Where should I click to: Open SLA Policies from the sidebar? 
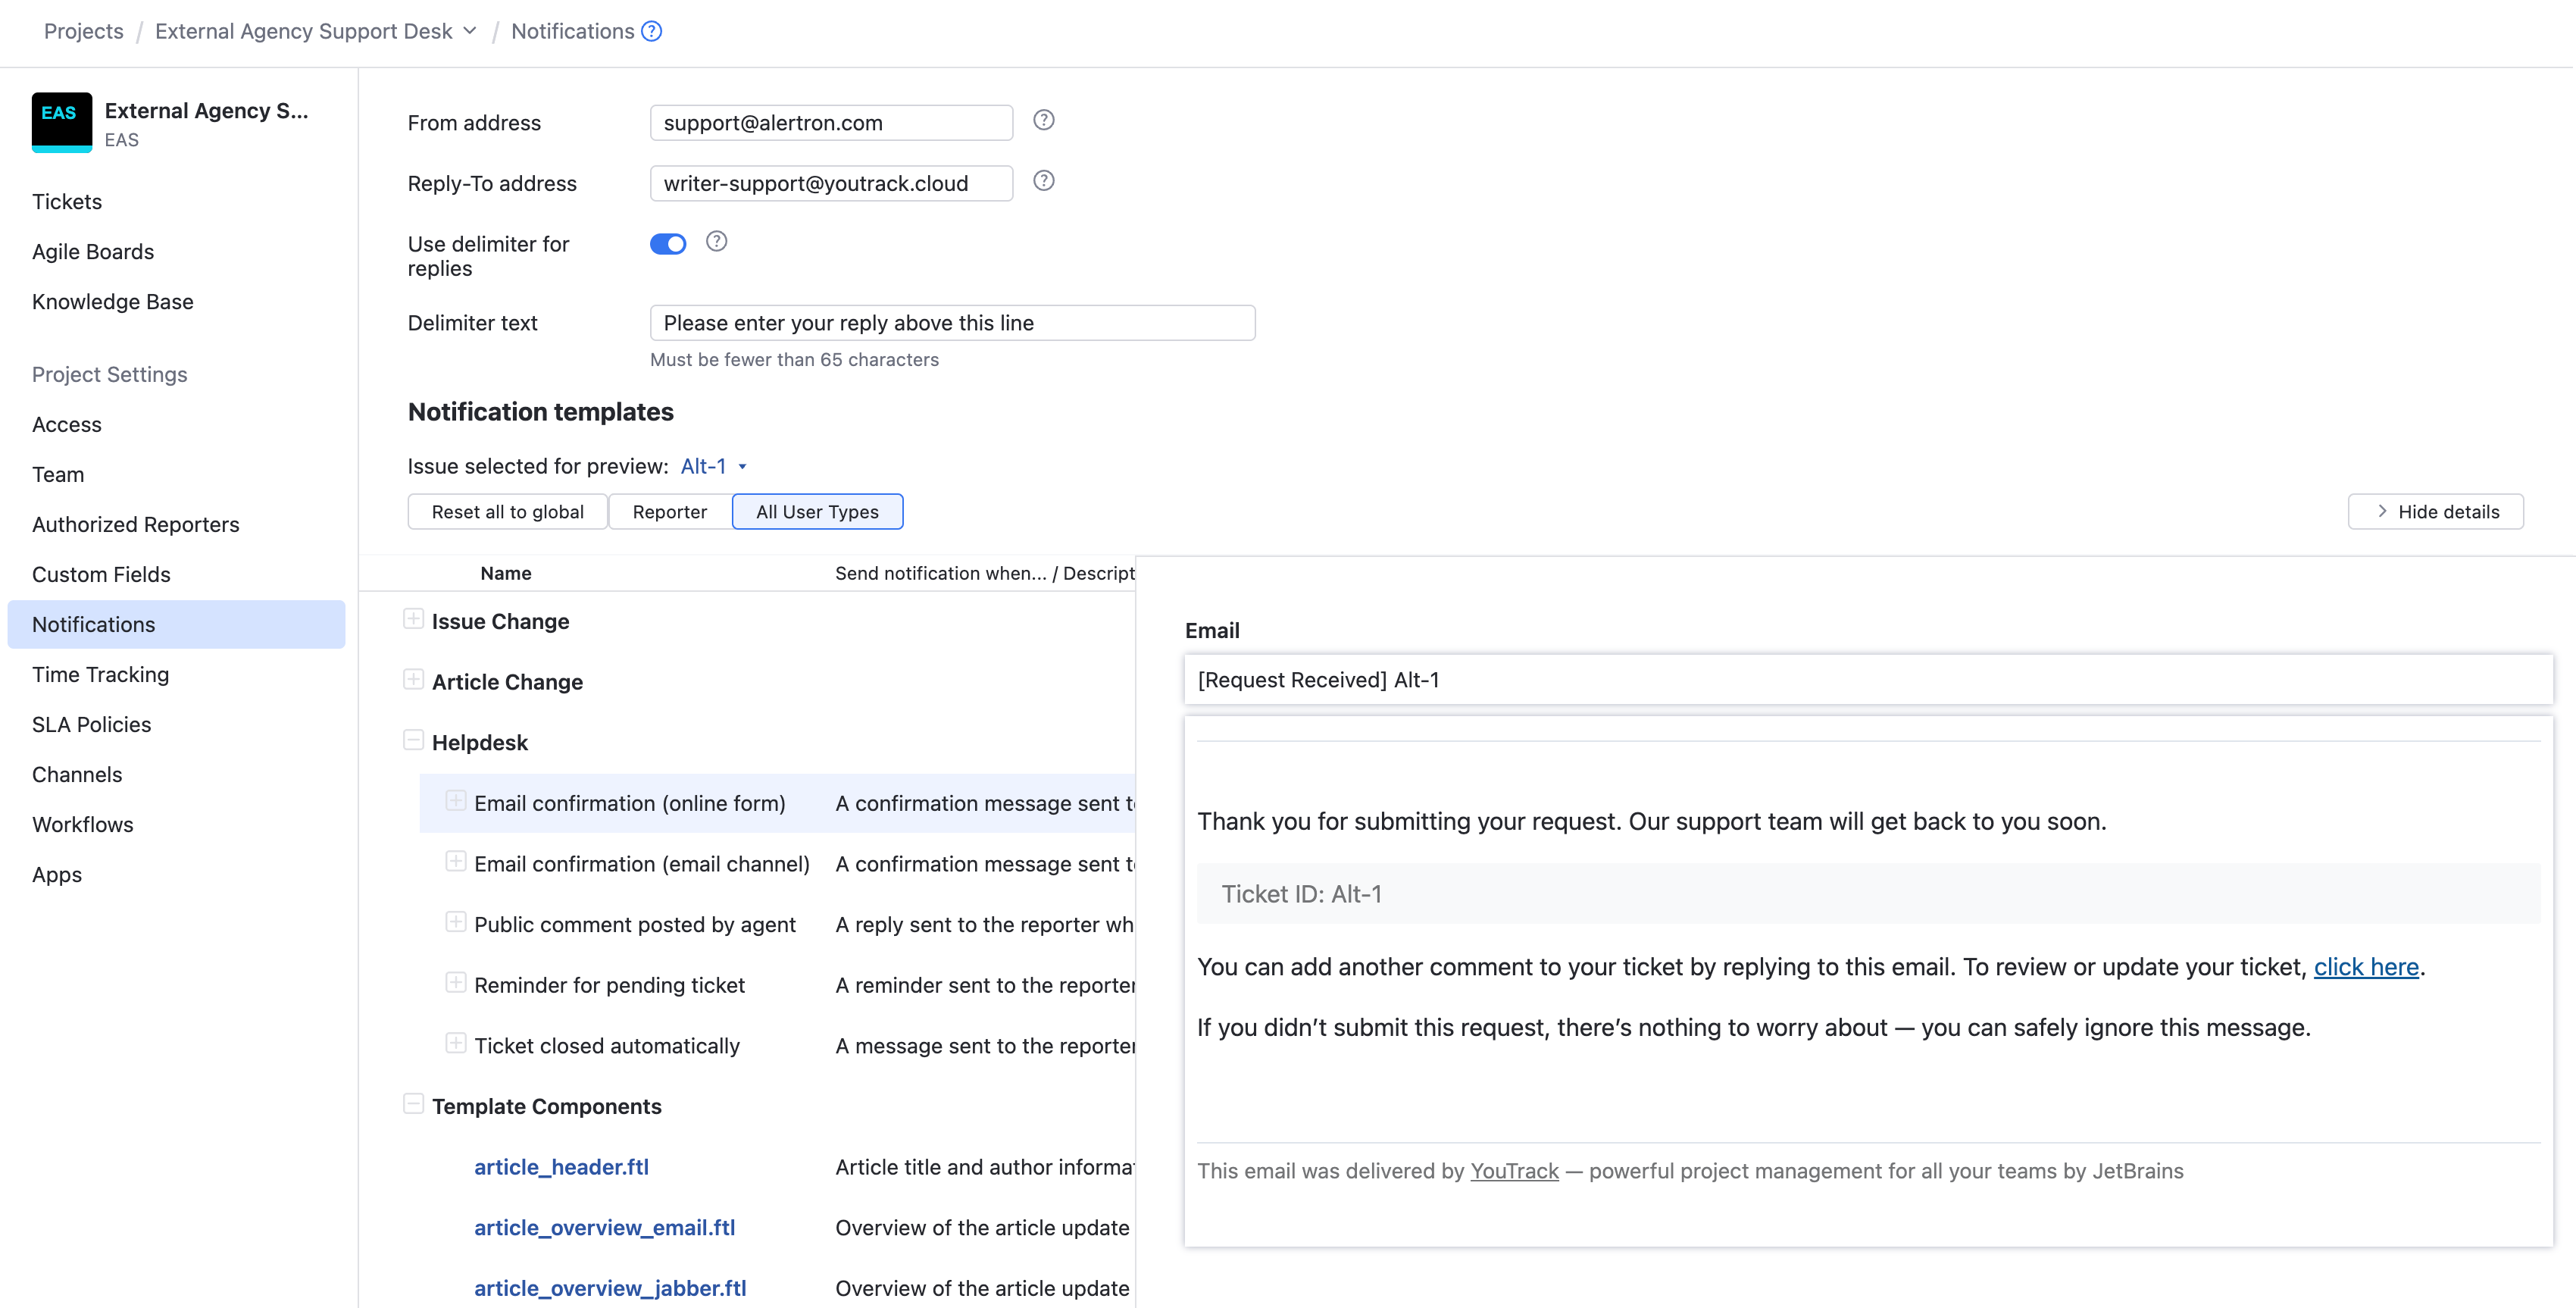tap(91, 724)
